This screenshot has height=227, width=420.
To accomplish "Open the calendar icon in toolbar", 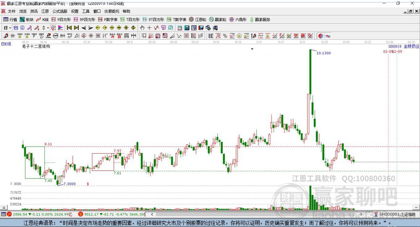I will [x=180, y=28].
